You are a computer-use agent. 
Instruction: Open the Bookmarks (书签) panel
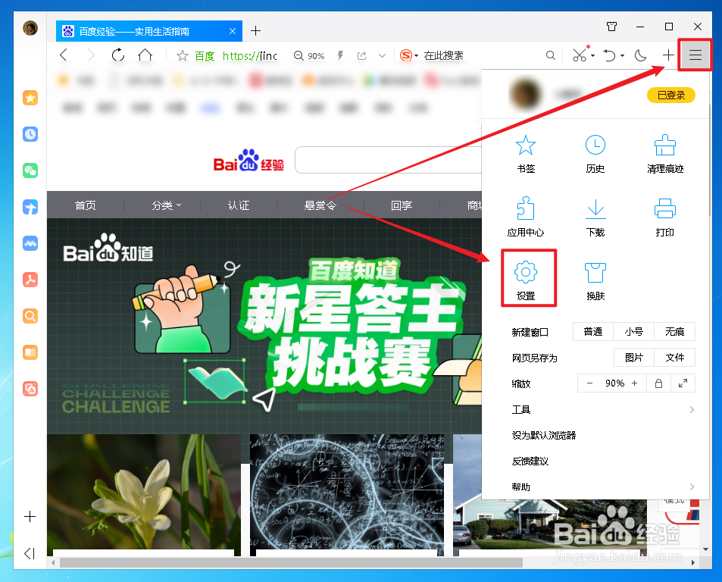pos(525,153)
